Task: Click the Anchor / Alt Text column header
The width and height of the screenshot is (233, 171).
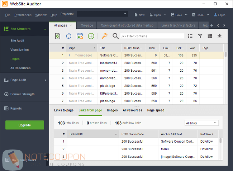Action: pyautogui.click(x=178, y=134)
